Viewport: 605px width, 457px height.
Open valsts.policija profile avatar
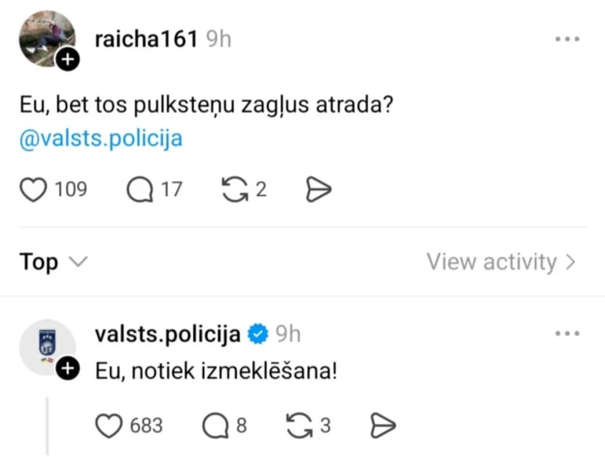(45, 343)
